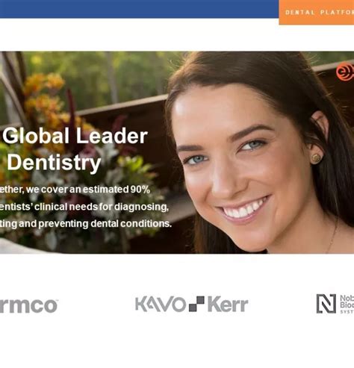Select the "Global Leader" headline
Image resolution: width=354 pixels, height=368 pixels.
[x=75, y=136]
